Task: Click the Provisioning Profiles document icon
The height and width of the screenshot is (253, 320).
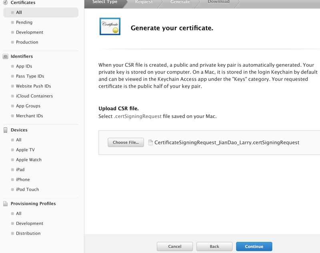Action: (6, 203)
